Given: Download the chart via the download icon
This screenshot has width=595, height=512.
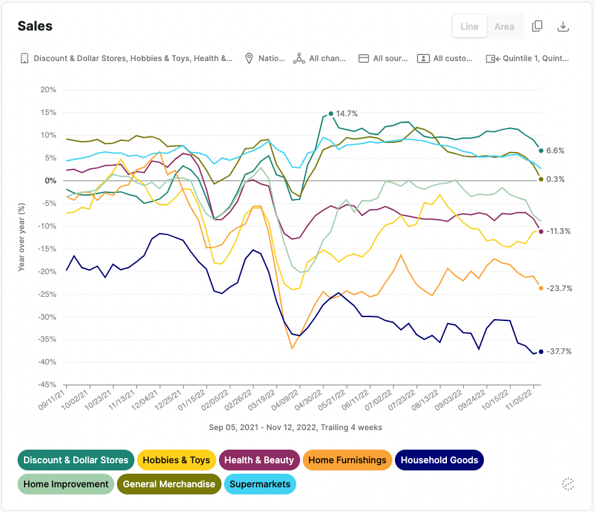Looking at the screenshot, I should [x=563, y=26].
